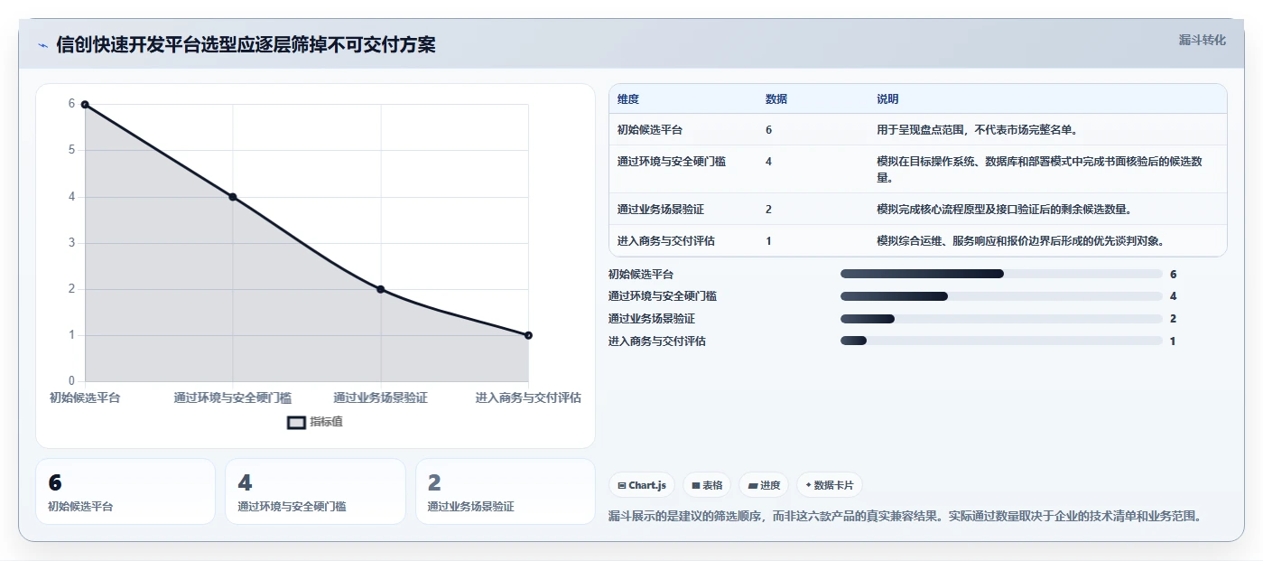Click the 指标值 legend color box
The image size is (1263, 561).
[x=296, y=422]
